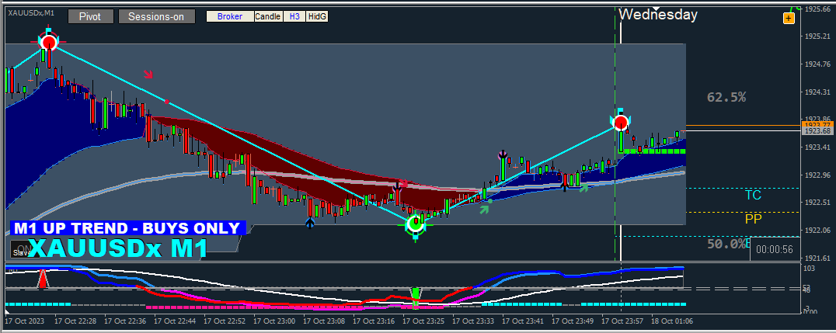The height and width of the screenshot is (333, 836).
Task: Click the 17 Oct 23:25 time label
Action: click(424, 322)
